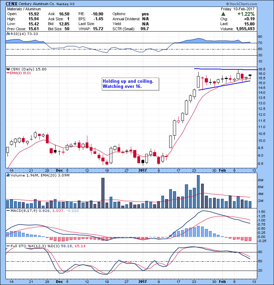The width and height of the screenshot is (274, 285).
Task: Click the Ask value 16.50
Action: [64, 14]
